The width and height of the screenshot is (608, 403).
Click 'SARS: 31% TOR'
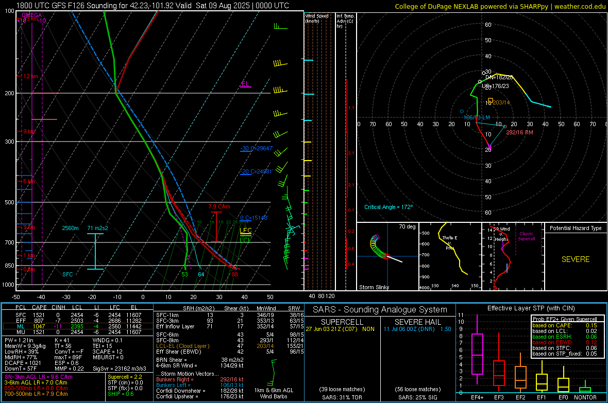pyautogui.click(x=342, y=397)
